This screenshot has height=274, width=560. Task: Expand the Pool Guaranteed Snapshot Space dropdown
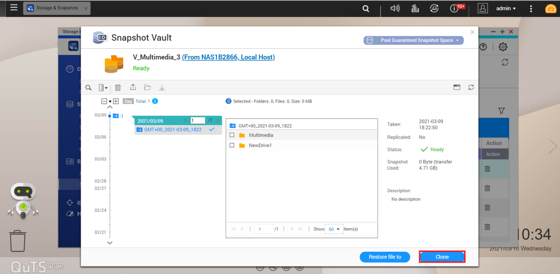pyautogui.click(x=413, y=40)
